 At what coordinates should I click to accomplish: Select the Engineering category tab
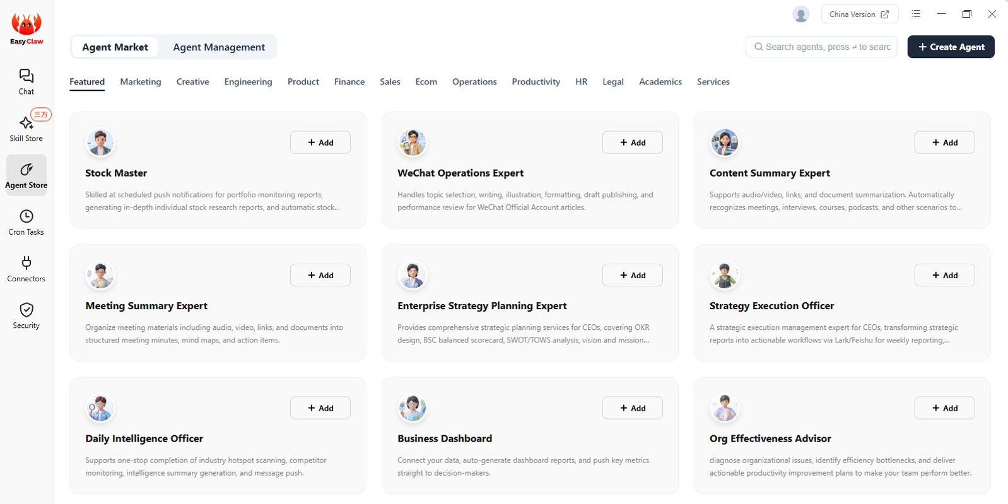[248, 82]
